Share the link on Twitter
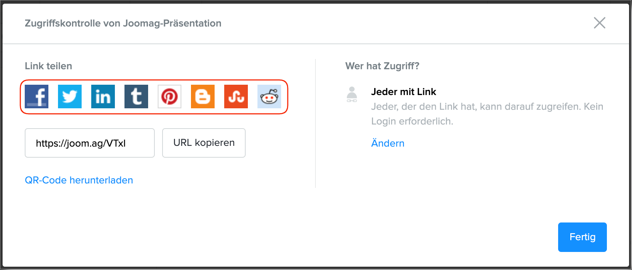The width and height of the screenshot is (632, 270). point(70,97)
